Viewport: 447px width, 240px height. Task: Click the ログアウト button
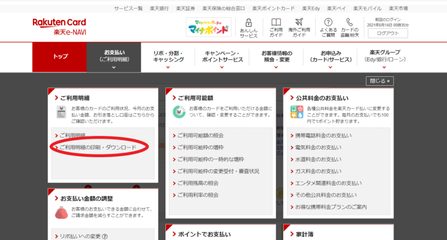[388, 33]
